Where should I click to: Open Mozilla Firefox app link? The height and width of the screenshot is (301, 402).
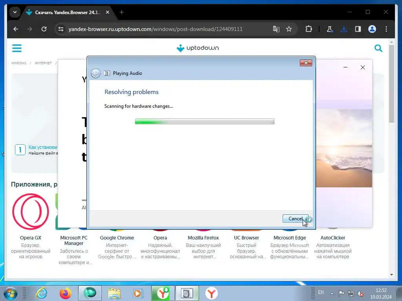click(x=203, y=238)
